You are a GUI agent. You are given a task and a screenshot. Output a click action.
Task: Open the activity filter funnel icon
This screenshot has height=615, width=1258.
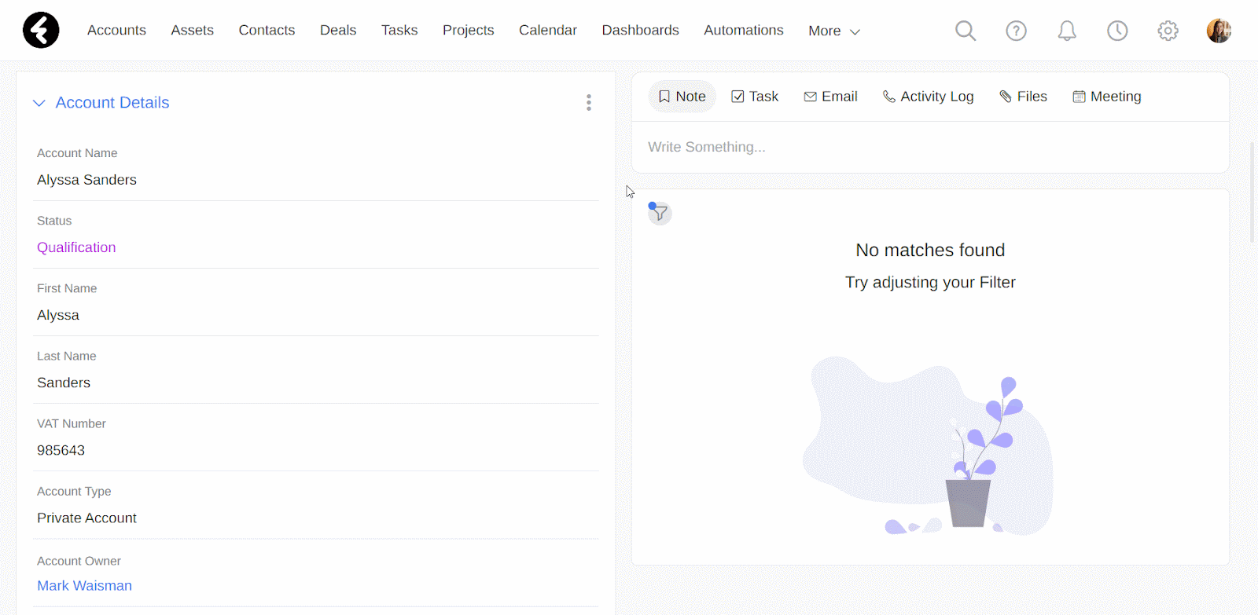point(660,213)
